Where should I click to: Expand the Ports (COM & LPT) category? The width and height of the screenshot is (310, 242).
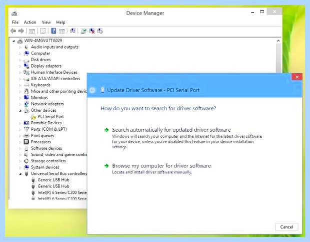coord(20,129)
